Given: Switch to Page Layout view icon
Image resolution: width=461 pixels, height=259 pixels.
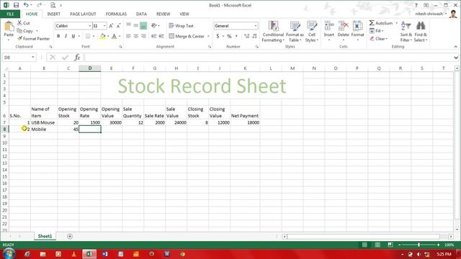Looking at the screenshot, I should 377,245.
